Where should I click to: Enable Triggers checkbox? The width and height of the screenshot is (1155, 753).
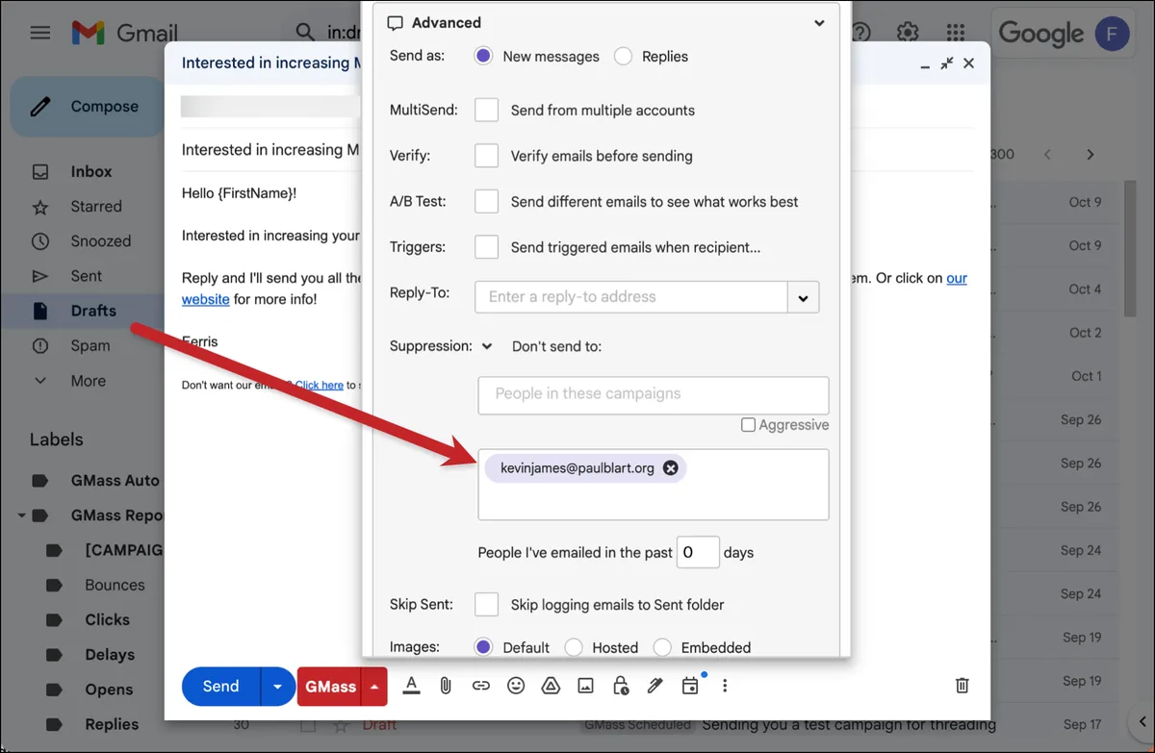[487, 247]
